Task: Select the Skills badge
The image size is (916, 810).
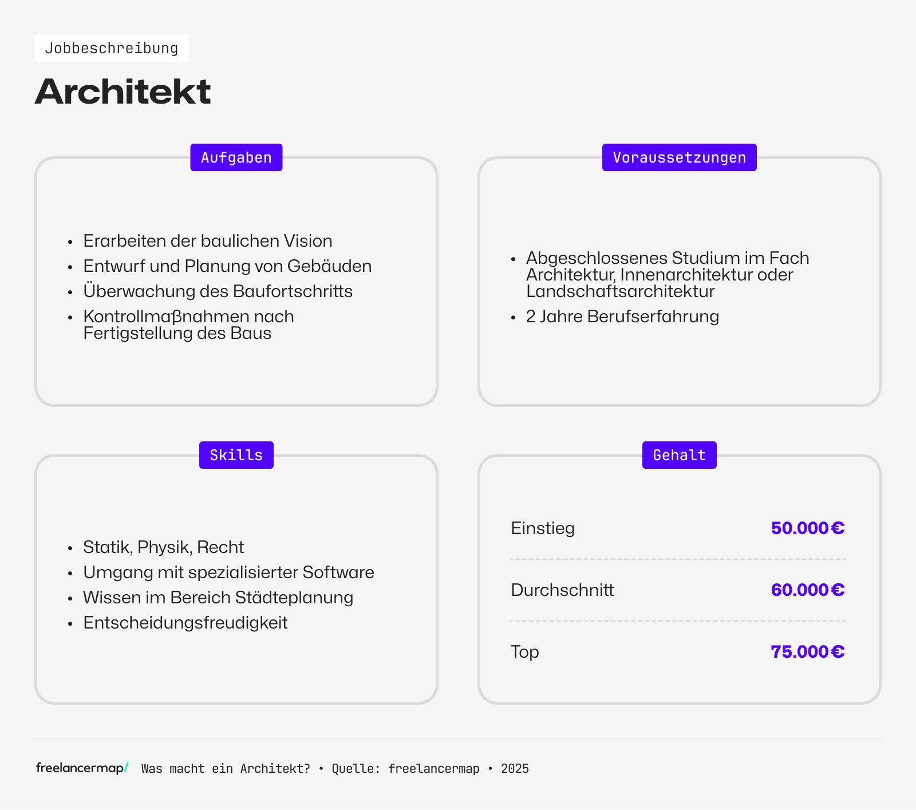Action: [236, 455]
